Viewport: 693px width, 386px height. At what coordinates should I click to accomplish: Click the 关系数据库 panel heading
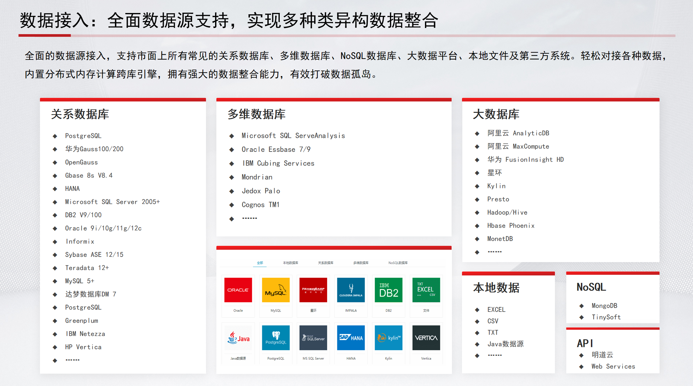click(x=80, y=114)
